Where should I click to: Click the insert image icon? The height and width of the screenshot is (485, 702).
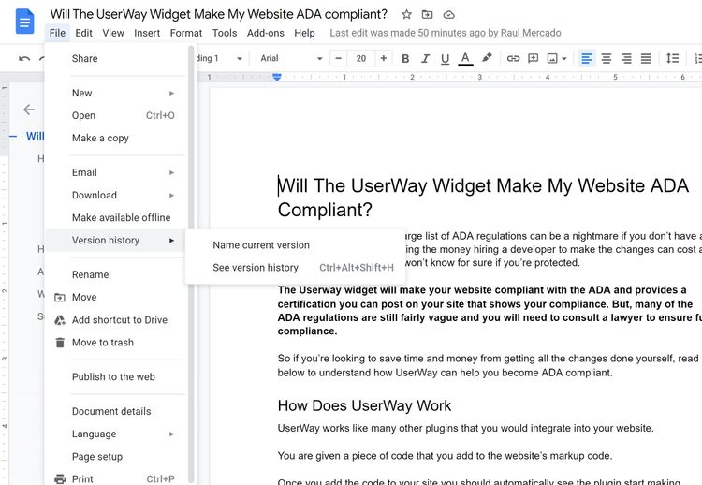click(552, 58)
